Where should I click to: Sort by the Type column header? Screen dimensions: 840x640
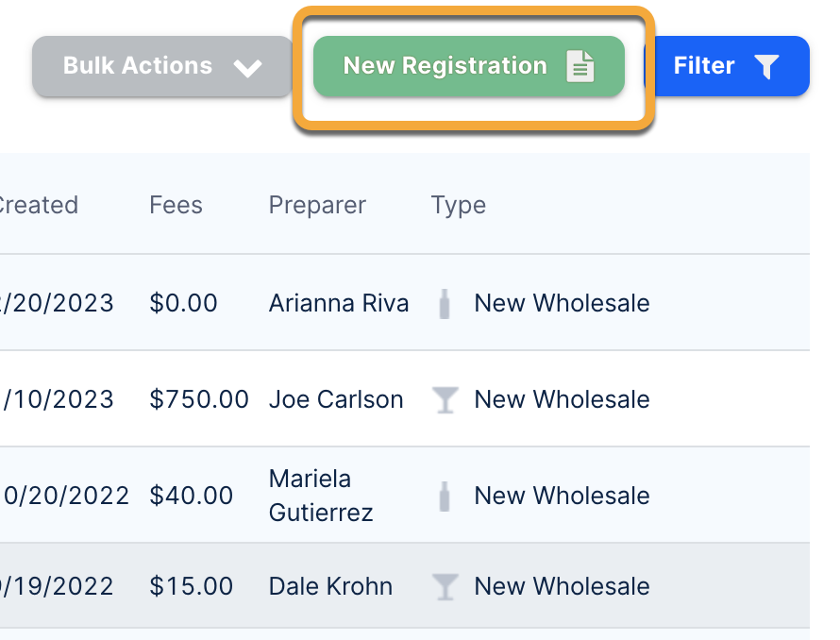[459, 205]
